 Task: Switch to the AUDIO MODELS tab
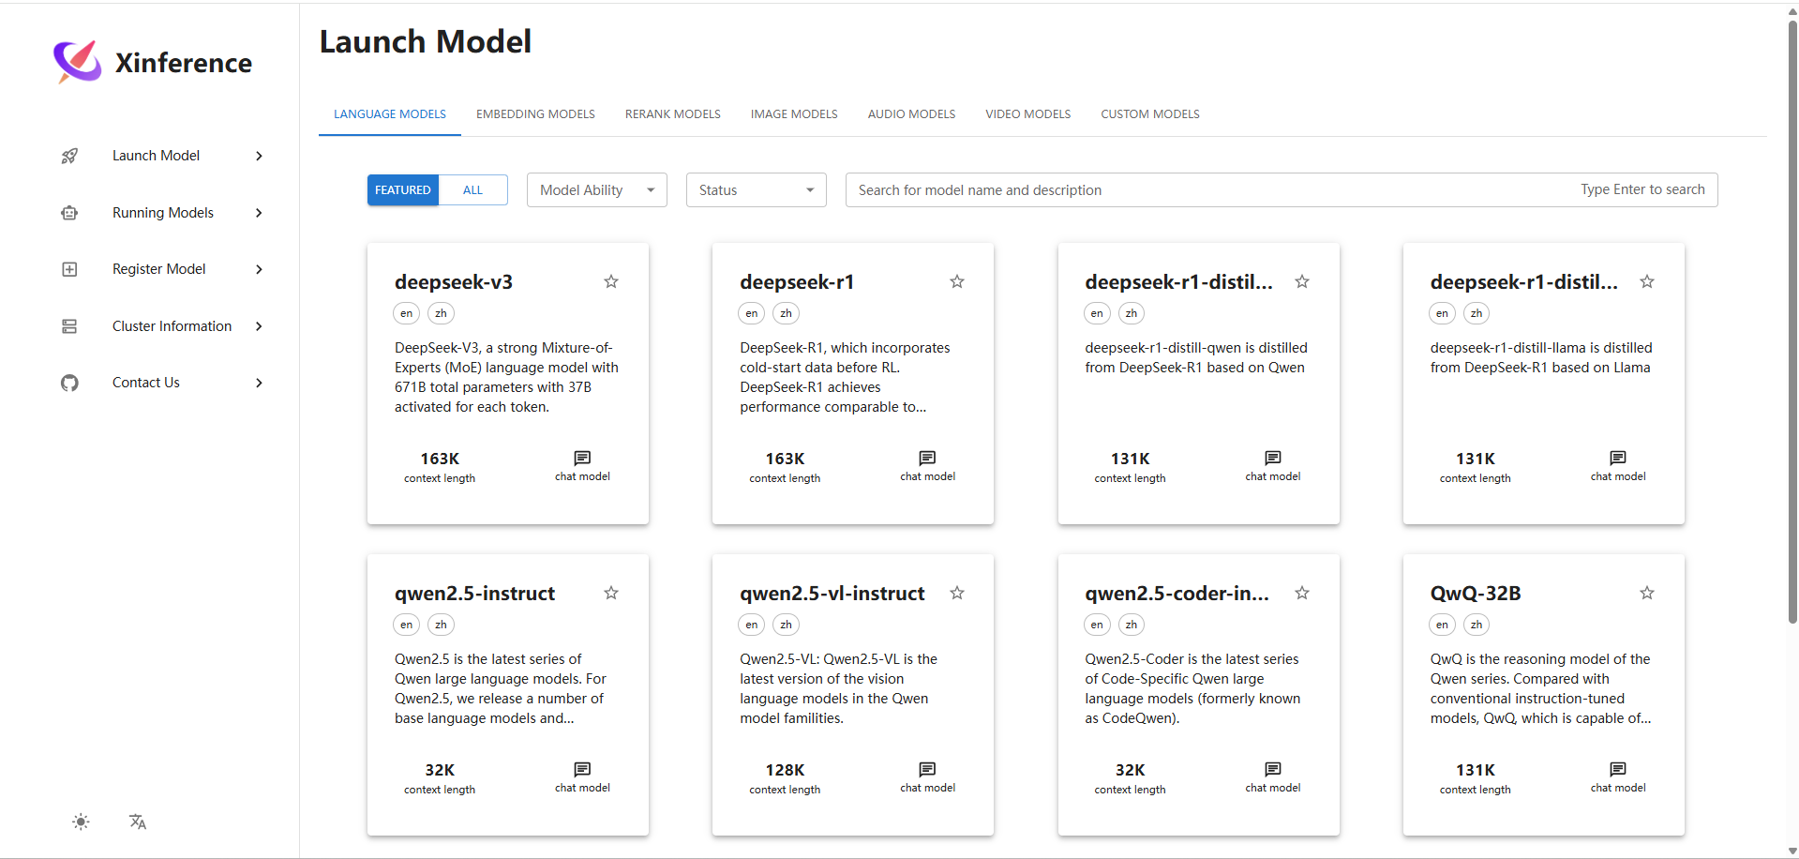tap(911, 114)
